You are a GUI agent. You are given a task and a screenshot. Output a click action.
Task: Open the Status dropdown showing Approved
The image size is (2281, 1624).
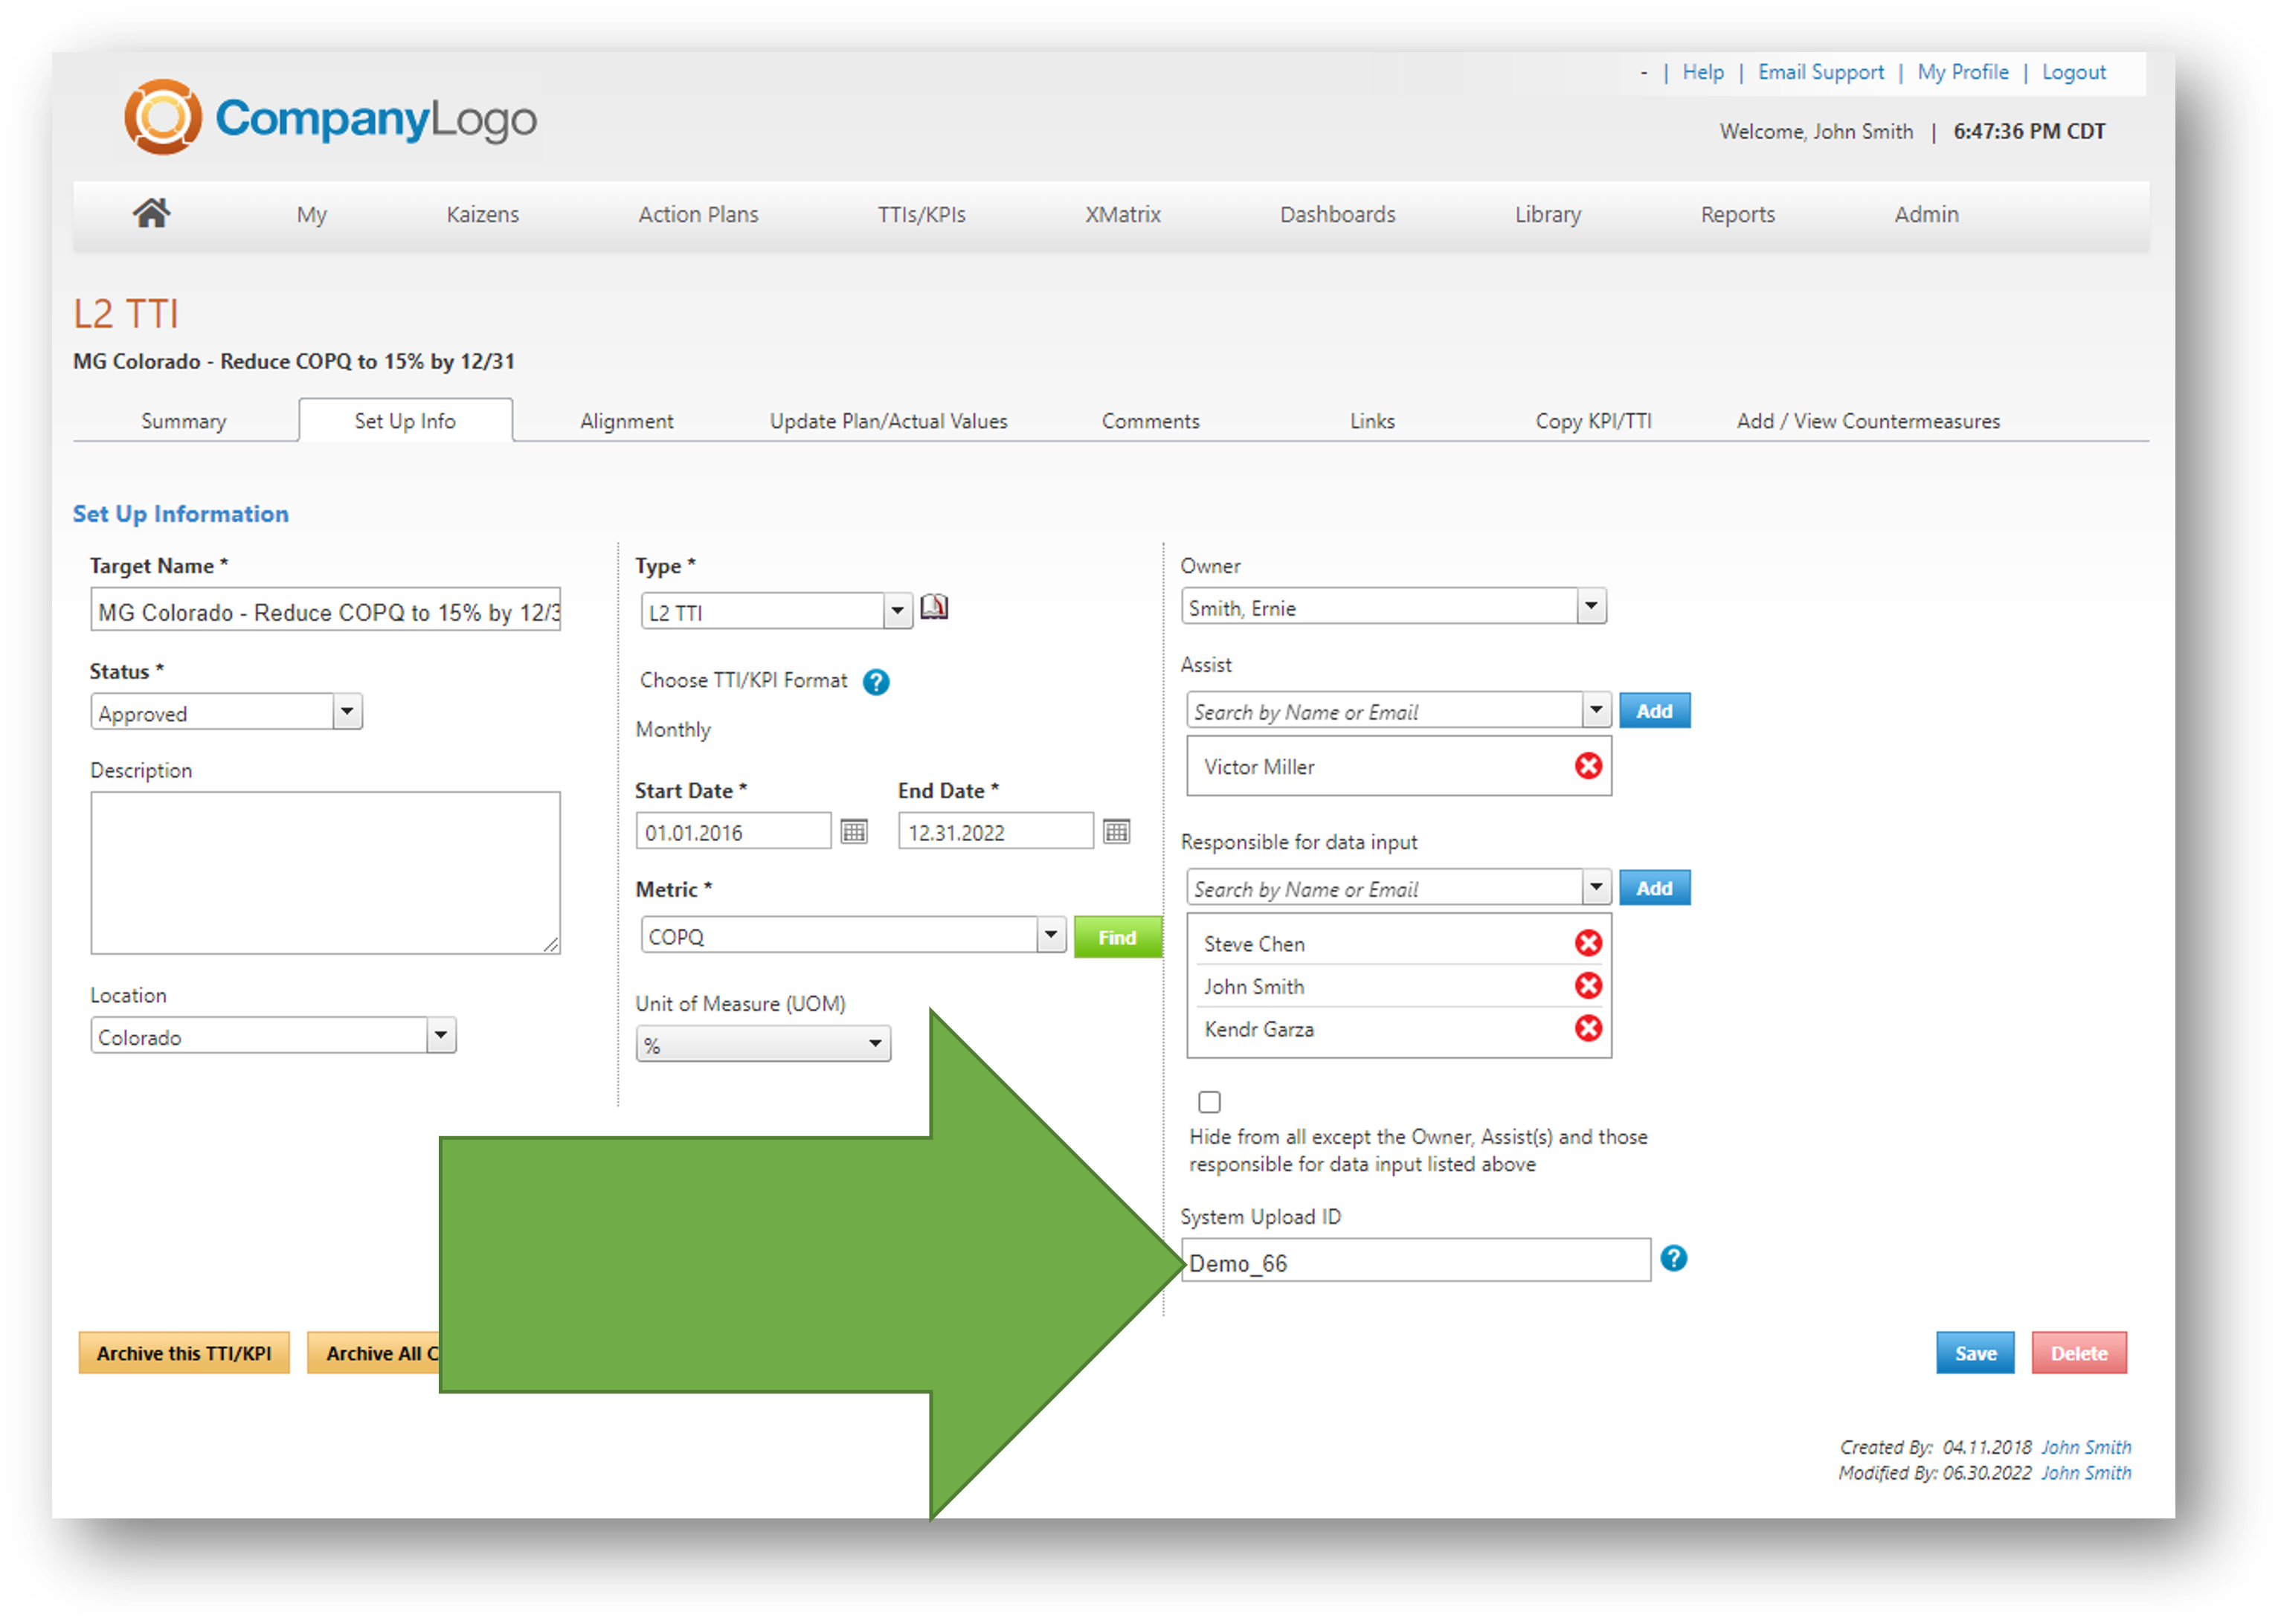pyautogui.click(x=346, y=711)
